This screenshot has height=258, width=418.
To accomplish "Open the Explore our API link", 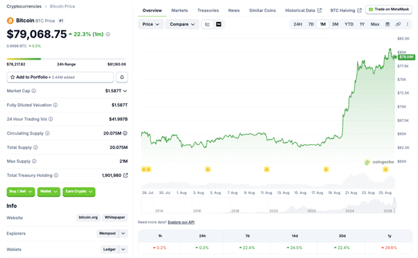I will pos(181,222).
